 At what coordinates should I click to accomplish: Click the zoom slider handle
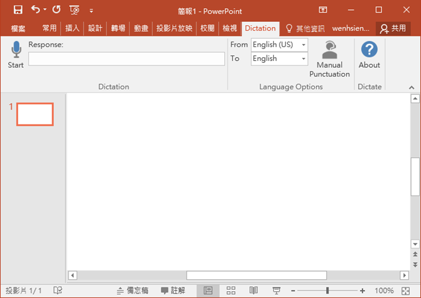(x=327, y=290)
